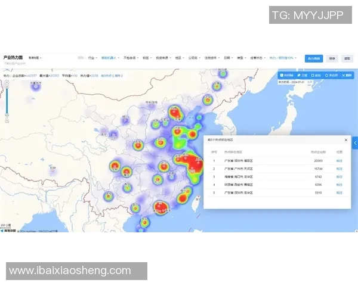Select the 矩形 rectangle drawing tool
This screenshot has height=286, width=358.
click(x=316, y=75)
